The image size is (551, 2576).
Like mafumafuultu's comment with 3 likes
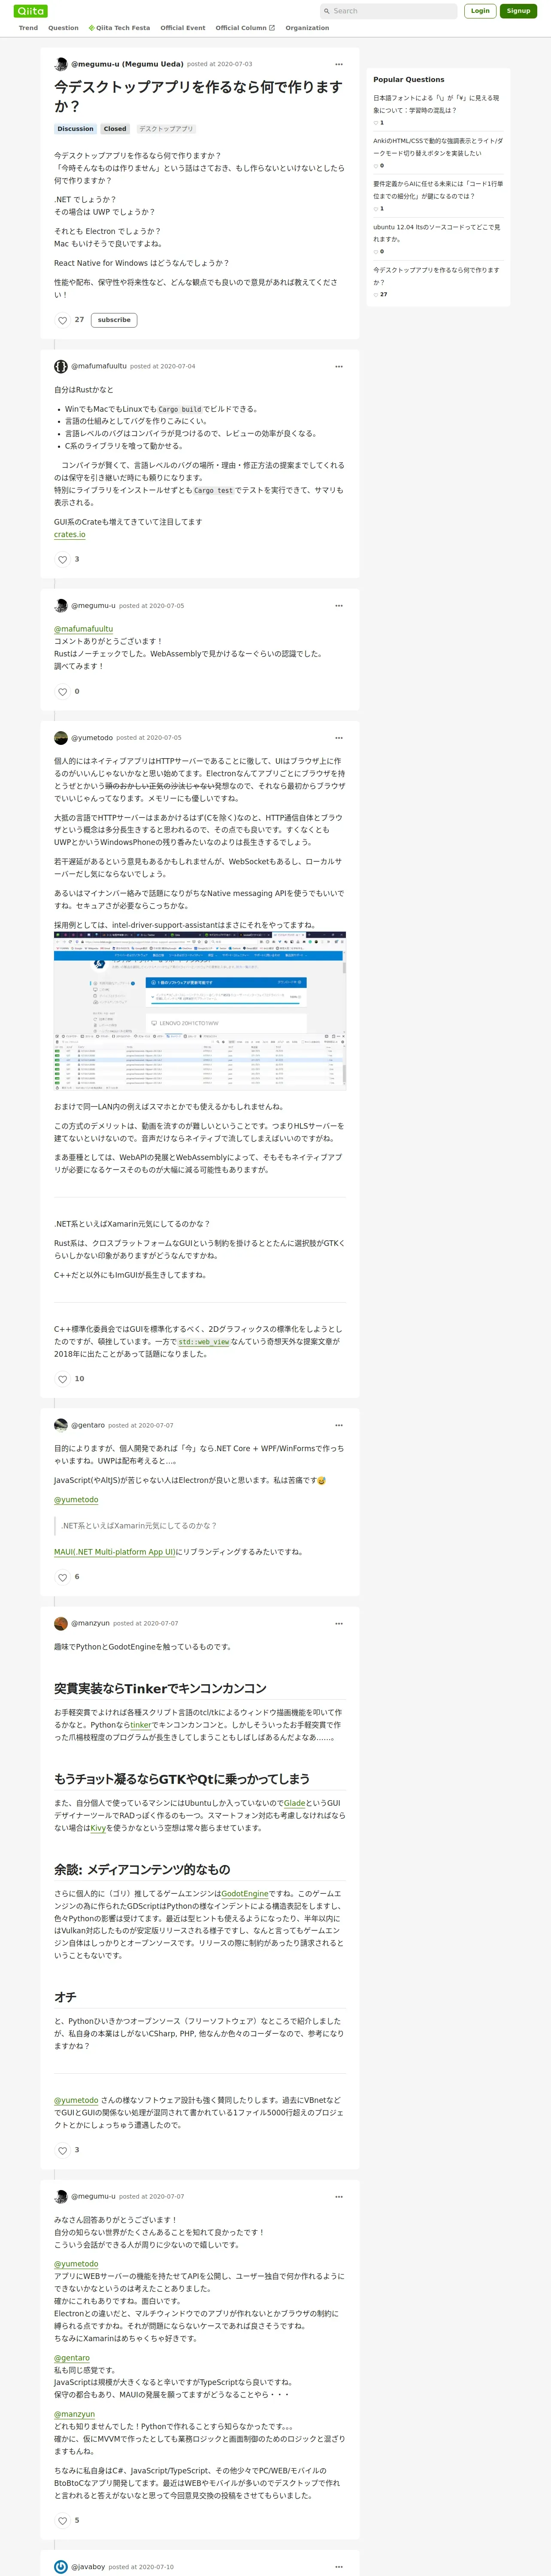pos(62,560)
